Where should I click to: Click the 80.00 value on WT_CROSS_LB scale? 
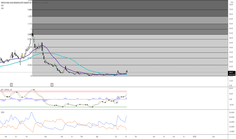231,88
